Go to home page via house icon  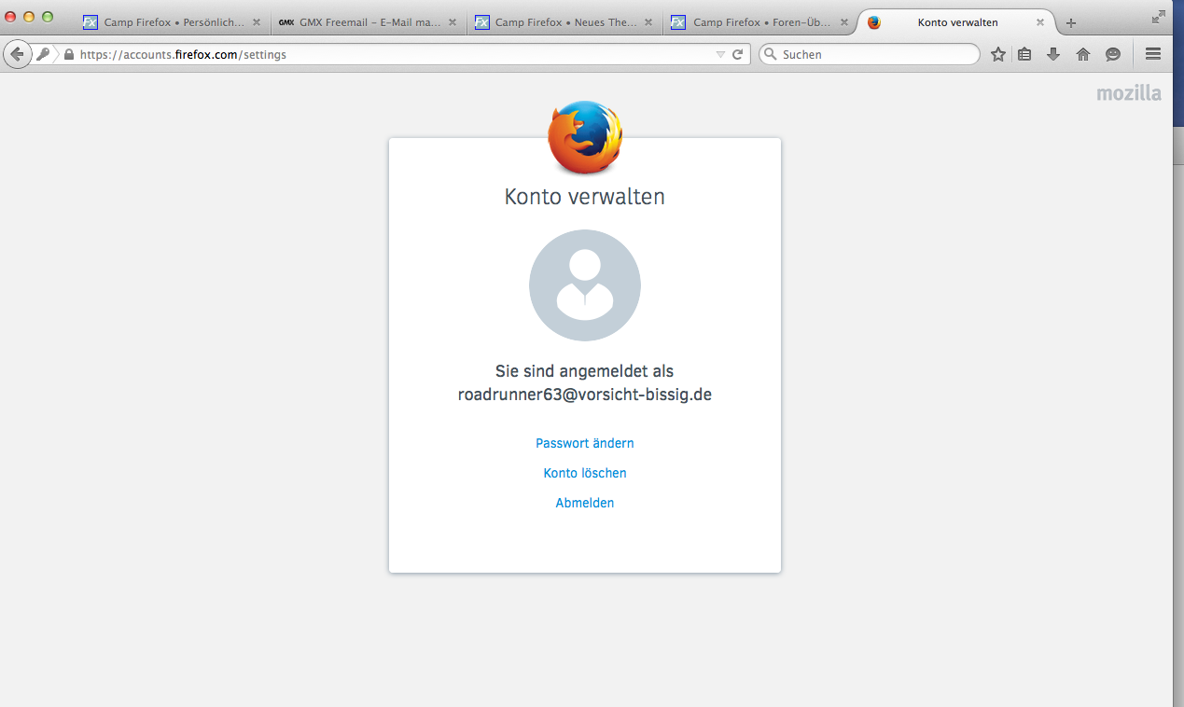pos(1083,54)
